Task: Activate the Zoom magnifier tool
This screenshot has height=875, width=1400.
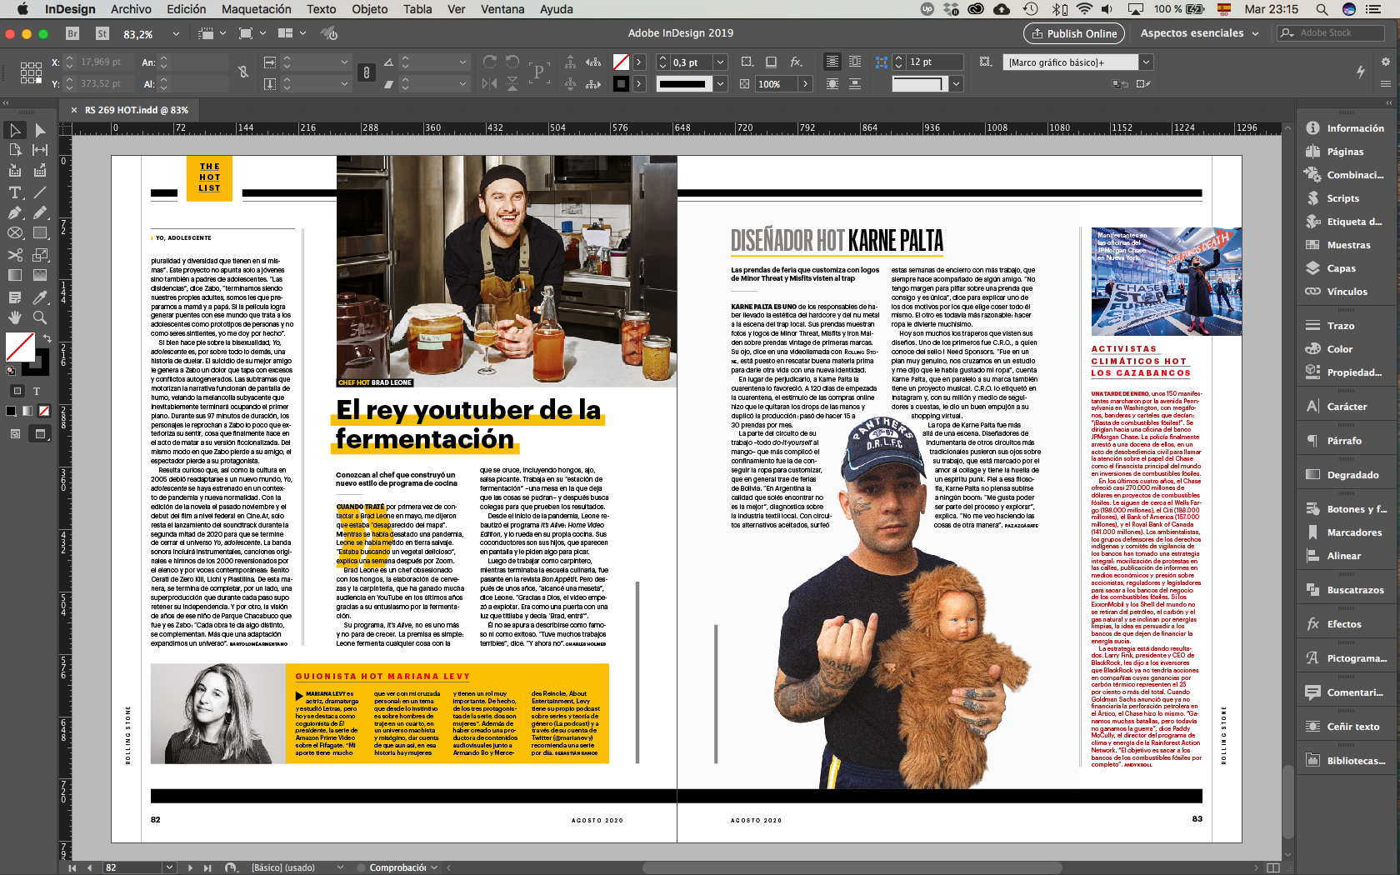Action: click(x=40, y=317)
